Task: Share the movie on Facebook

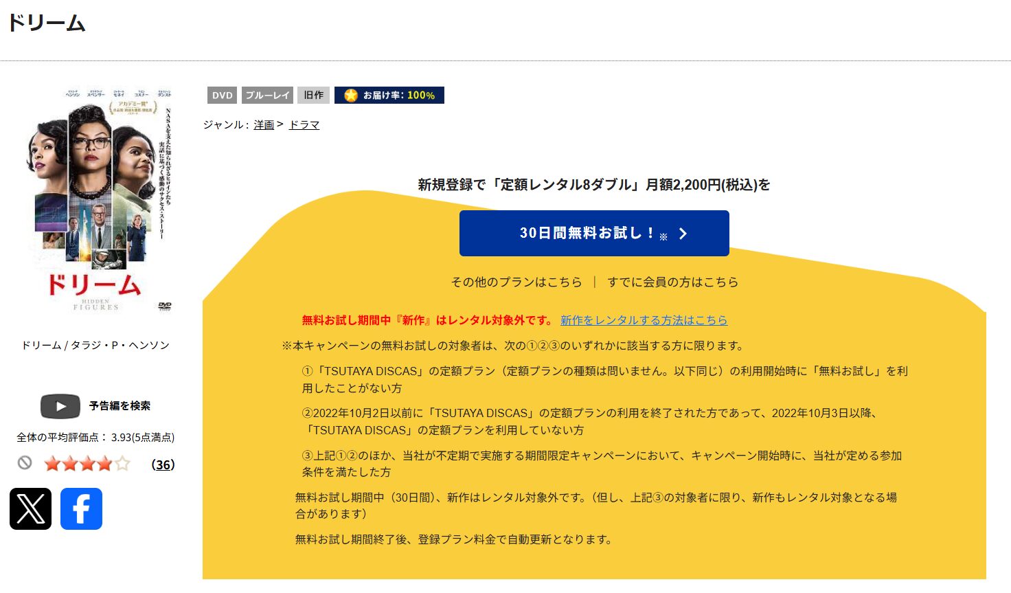Action: [x=81, y=508]
